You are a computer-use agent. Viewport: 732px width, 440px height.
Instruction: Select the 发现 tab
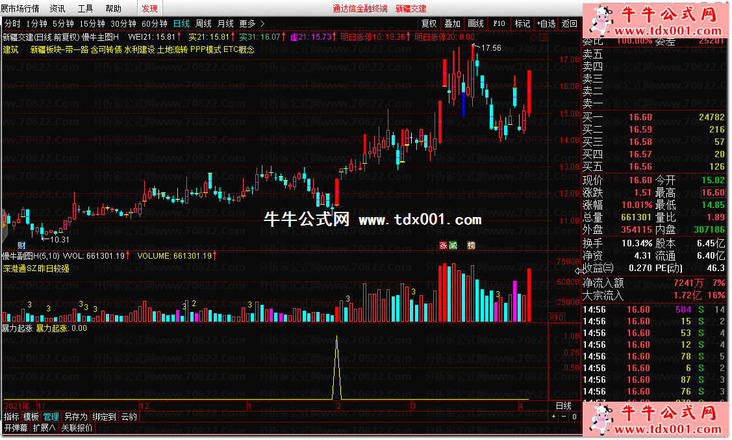[149, 8]
